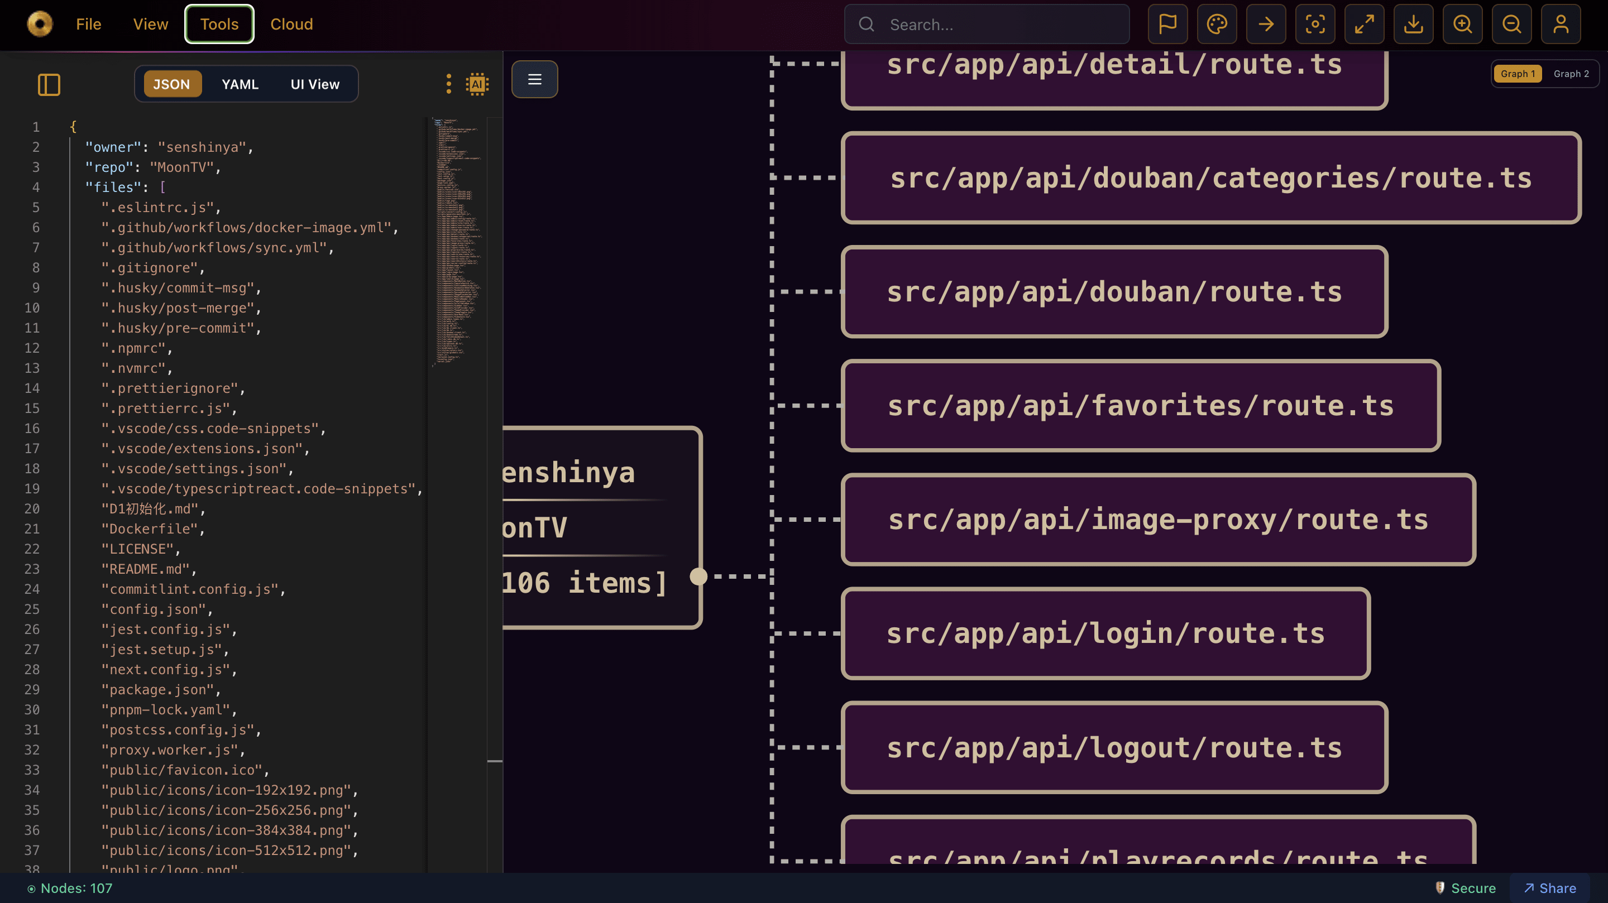Open the View menu
This screenshot has height=903, width=1608.
[x=150, y=25]
